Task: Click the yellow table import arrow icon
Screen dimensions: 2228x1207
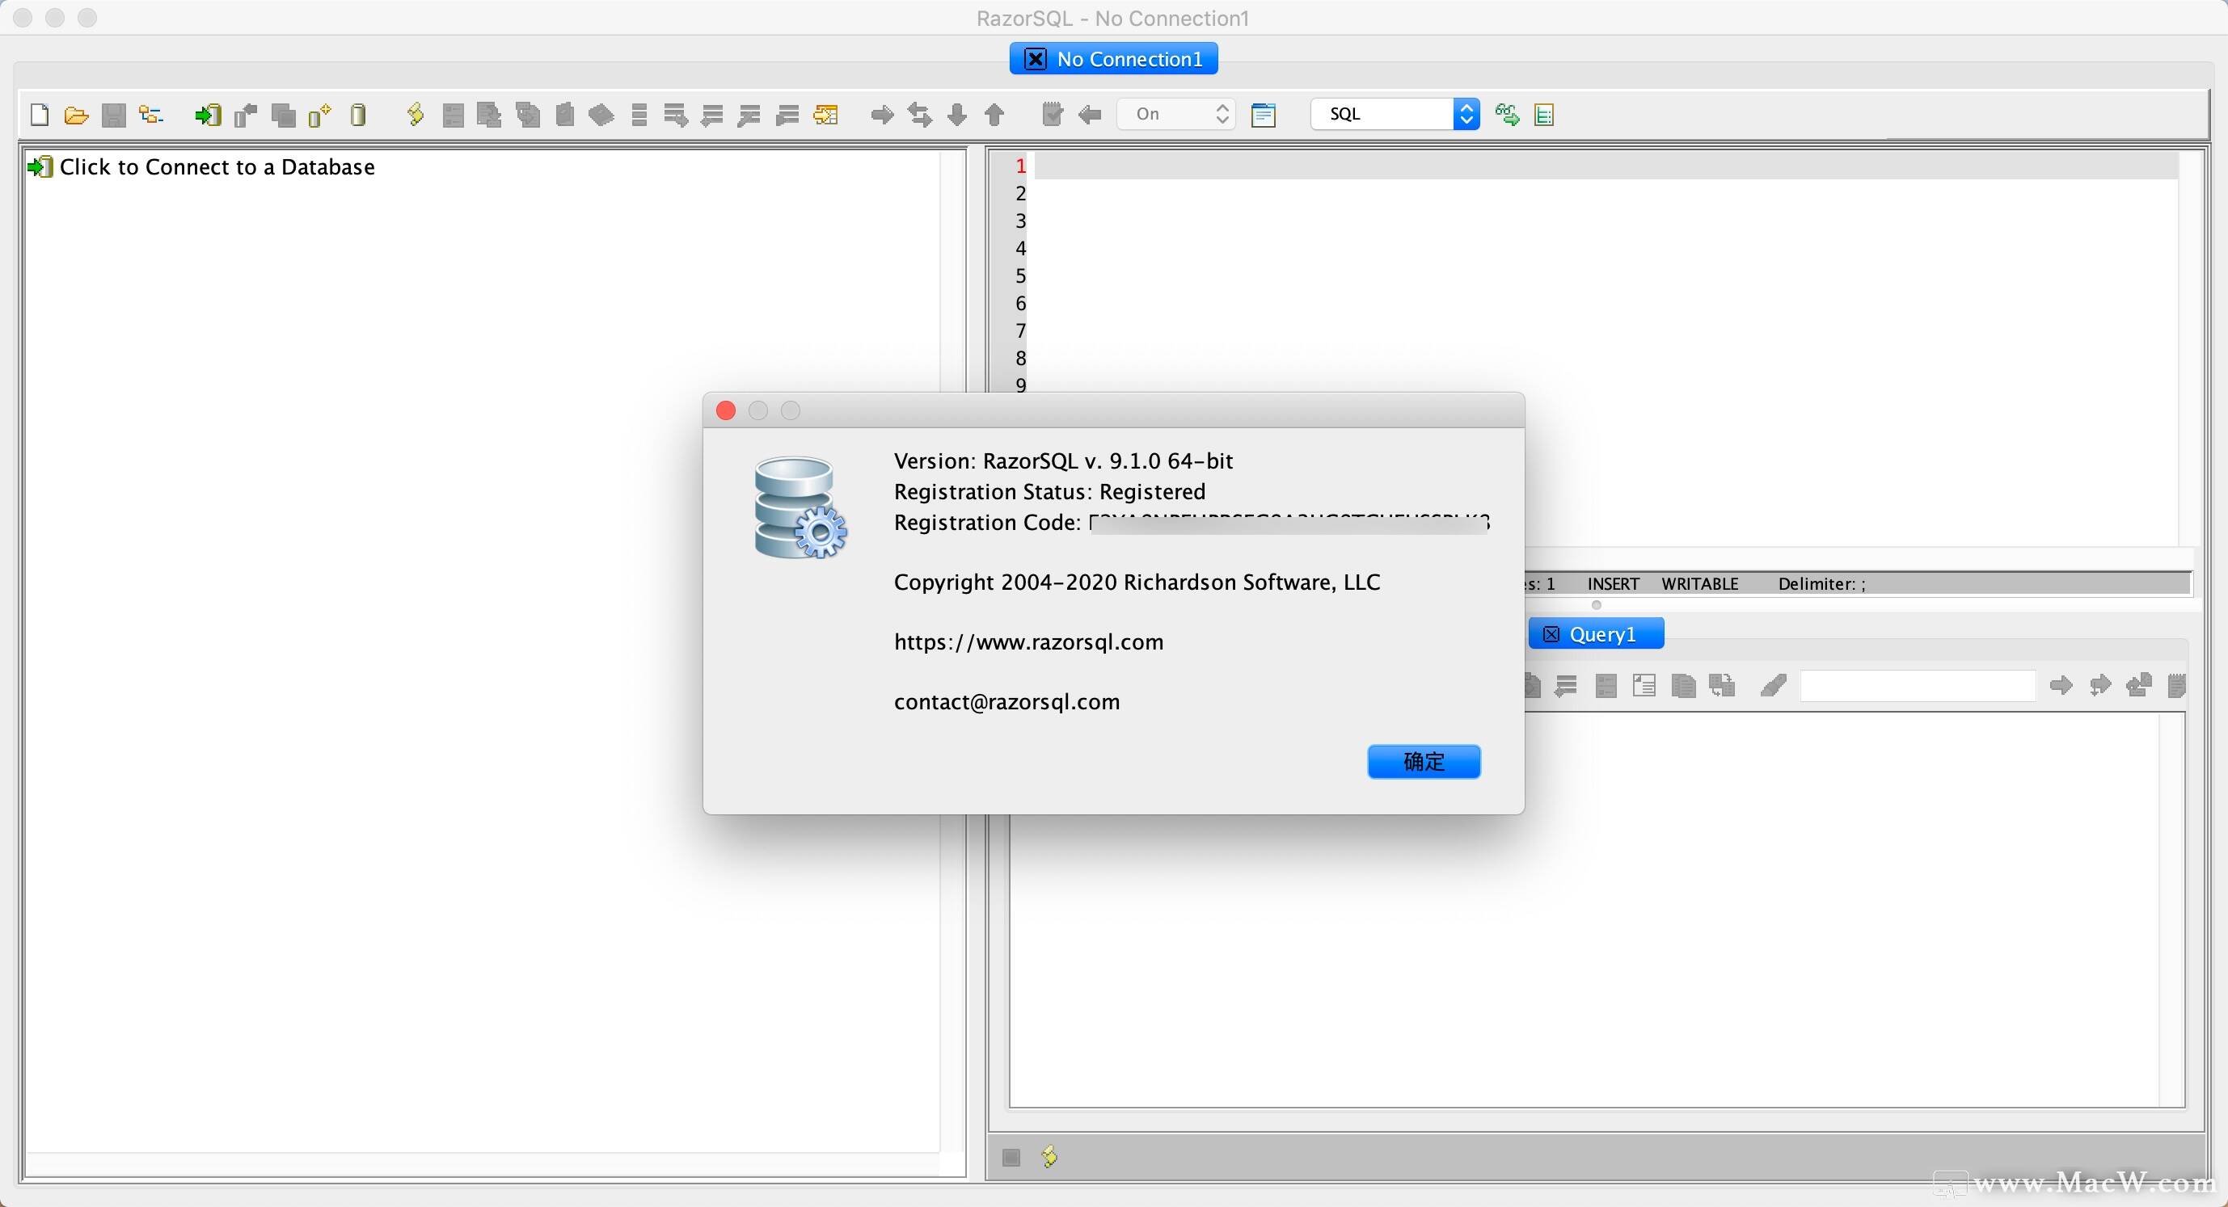Action: (826, 114)
